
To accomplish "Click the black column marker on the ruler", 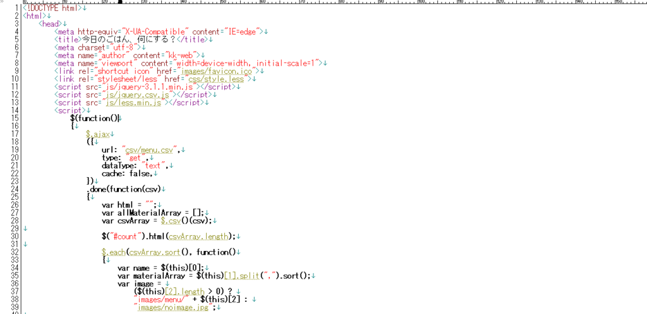I will click(119, 2).
